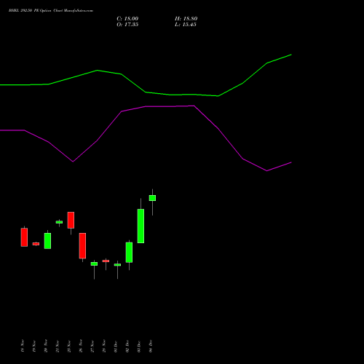
Task: Select the purple lower indicator line
Action: [146, 106]
